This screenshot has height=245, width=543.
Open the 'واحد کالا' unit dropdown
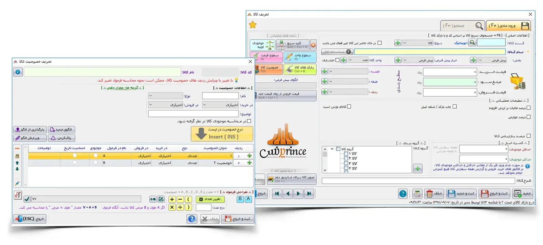coord(351,60)
